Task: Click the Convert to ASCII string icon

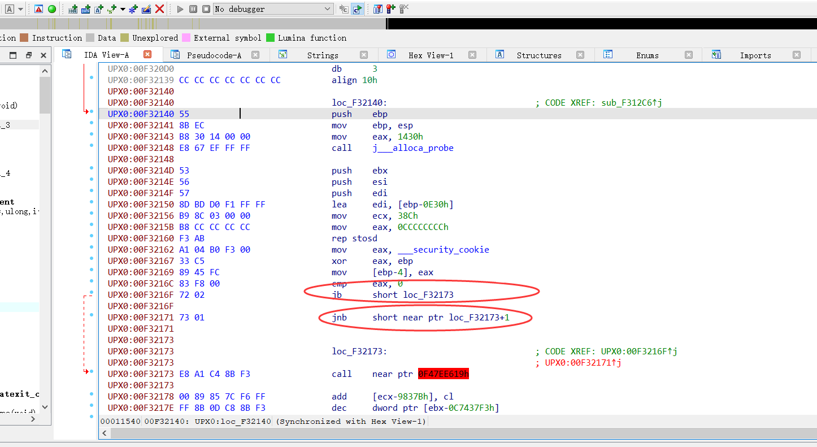Action: (x=99, y=9)
